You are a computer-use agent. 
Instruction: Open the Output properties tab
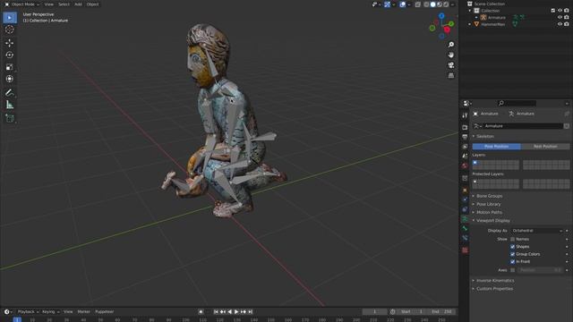[465, 137]
